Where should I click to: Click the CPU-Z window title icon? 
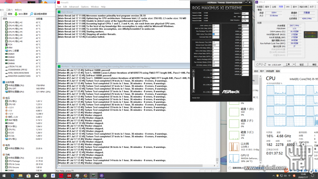click(x=257, y=2)
